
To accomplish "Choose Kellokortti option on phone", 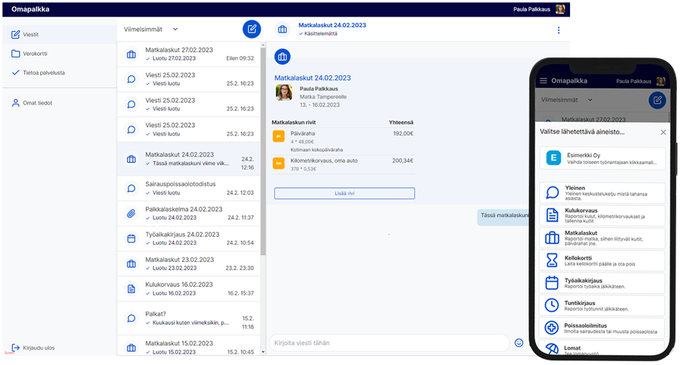I will [603, 260].
